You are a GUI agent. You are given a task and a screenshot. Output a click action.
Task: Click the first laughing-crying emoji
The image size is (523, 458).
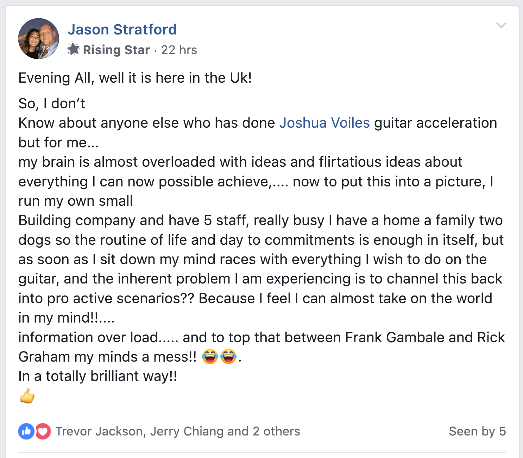(210, 357)
